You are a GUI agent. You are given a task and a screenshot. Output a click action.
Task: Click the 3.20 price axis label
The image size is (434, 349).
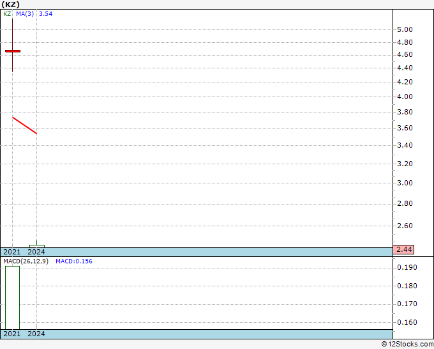pos(405,164)
